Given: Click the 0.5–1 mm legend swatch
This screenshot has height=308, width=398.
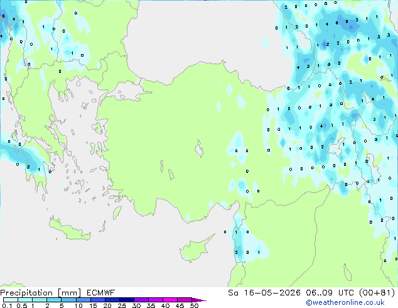Looking at the screenshot, I should [x=25, y=300].
